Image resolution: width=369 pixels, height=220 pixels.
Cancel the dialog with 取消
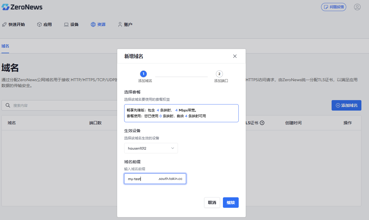(x=212, y=202)
